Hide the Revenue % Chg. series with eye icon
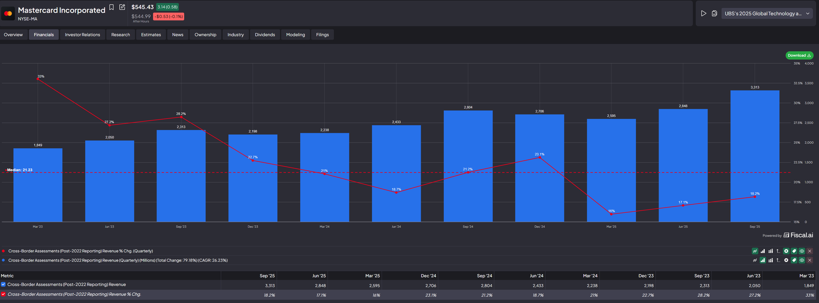Screen dimensions: 819x303 (x=802, y=251)
